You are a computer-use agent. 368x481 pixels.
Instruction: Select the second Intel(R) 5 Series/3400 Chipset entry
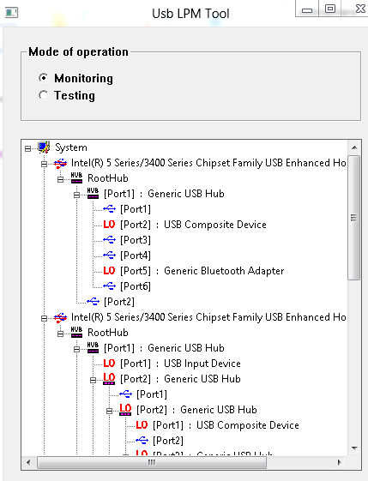coord(208,317)
